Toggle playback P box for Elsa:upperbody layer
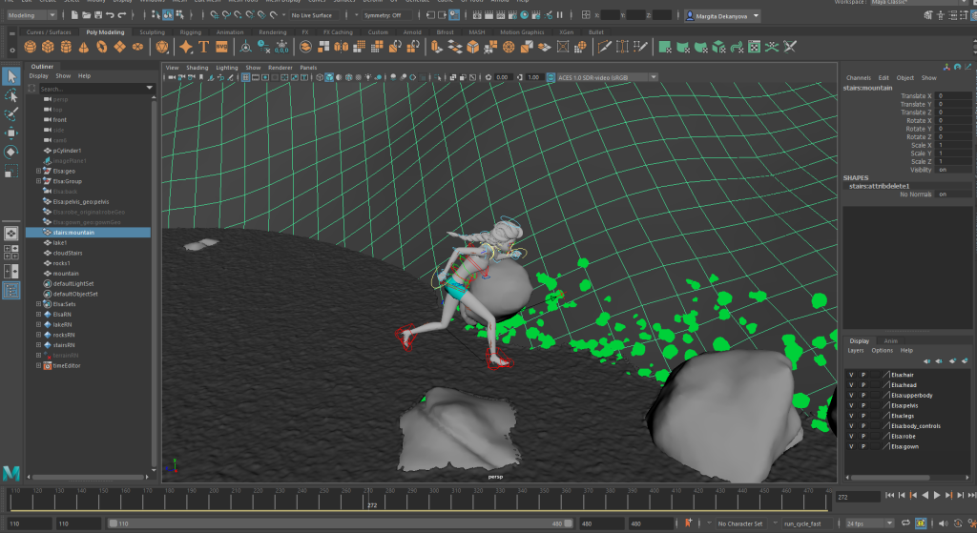 click(x=863, y=396)
